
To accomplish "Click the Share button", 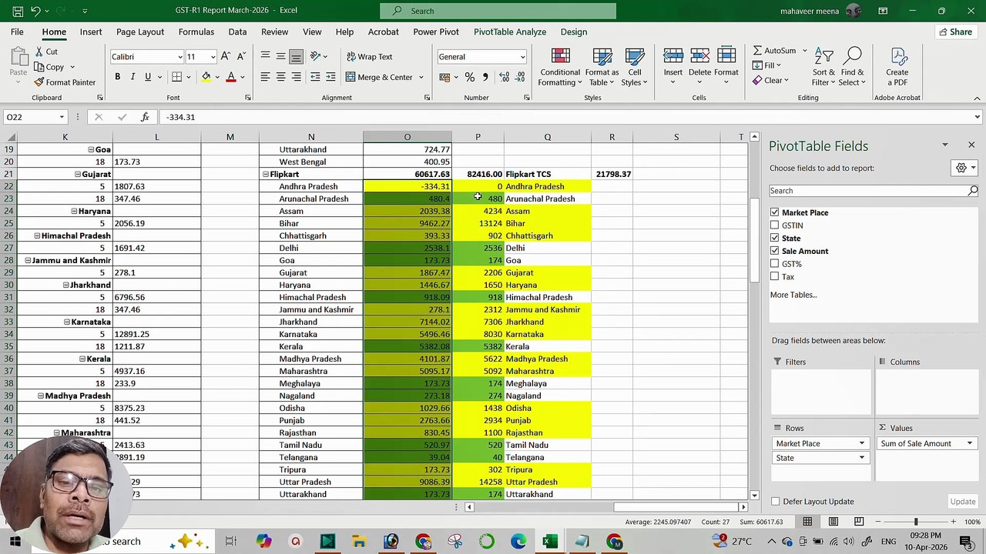I will point(955,32).
